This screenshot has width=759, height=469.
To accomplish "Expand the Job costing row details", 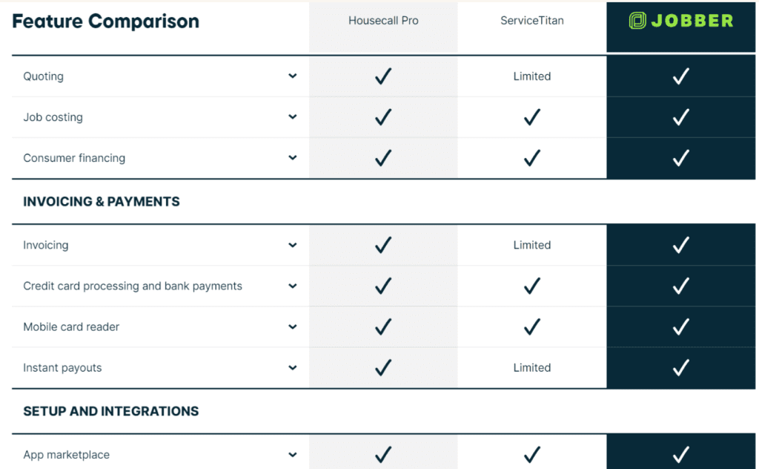I will coord(293,117).
